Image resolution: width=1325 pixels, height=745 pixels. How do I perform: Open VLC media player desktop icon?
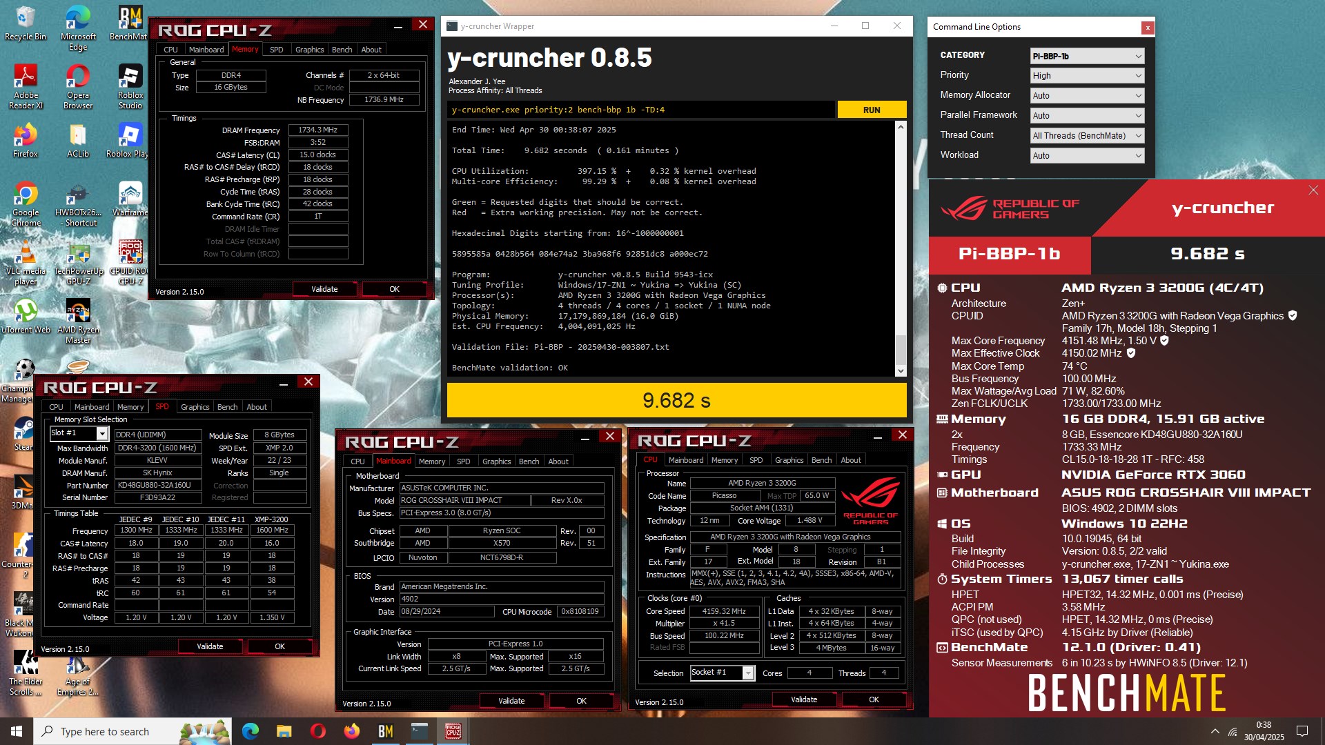pos(26,263)
